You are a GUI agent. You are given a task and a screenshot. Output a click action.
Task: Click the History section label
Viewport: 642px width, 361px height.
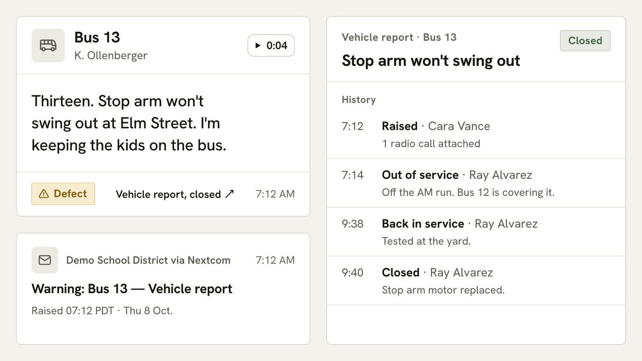(x=359, y=100)
